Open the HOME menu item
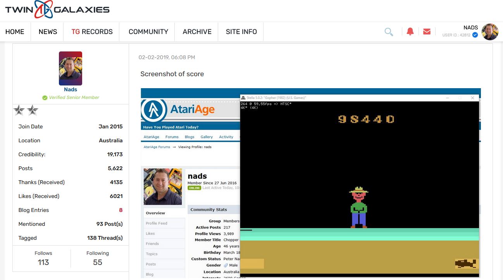The height and width of the screenshot is (280, 503). tap(15, 32)
